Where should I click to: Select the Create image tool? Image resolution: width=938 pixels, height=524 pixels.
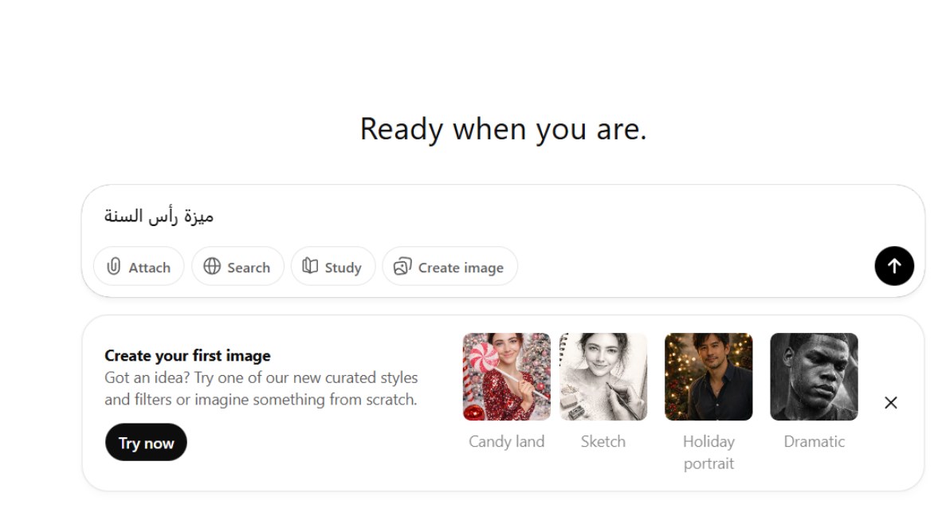tap(449, 267)
